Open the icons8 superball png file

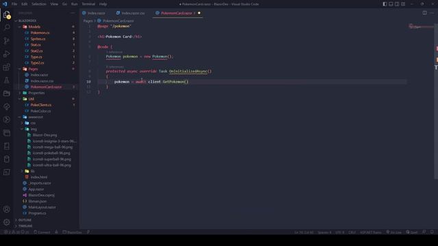click(52, 159)
